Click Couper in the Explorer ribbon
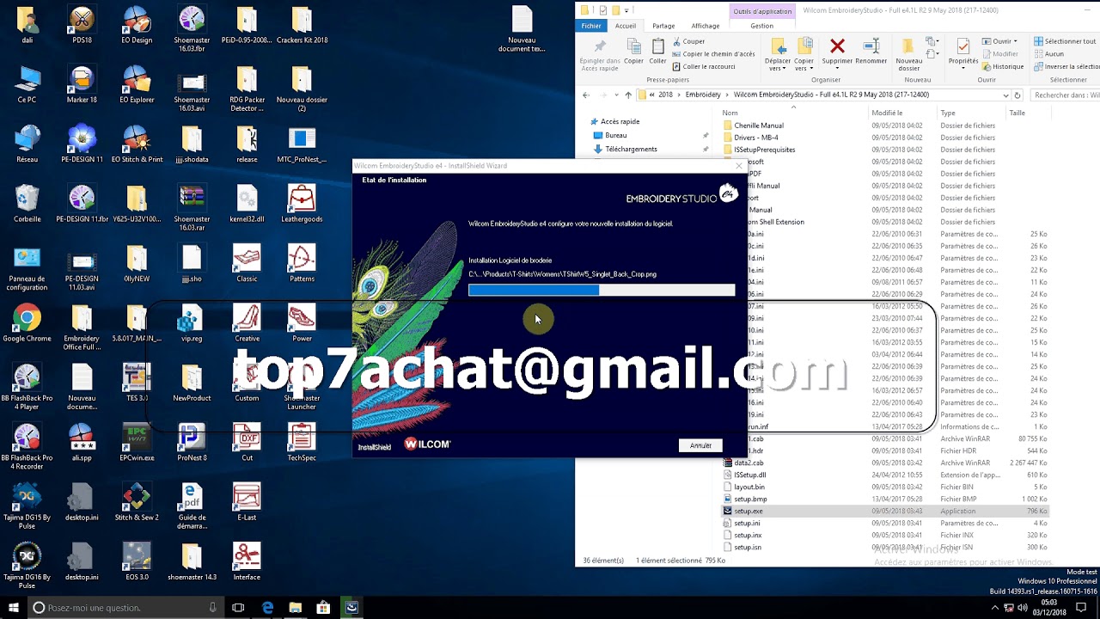This screenshot has height=619, width=1100. pos(688,41)
